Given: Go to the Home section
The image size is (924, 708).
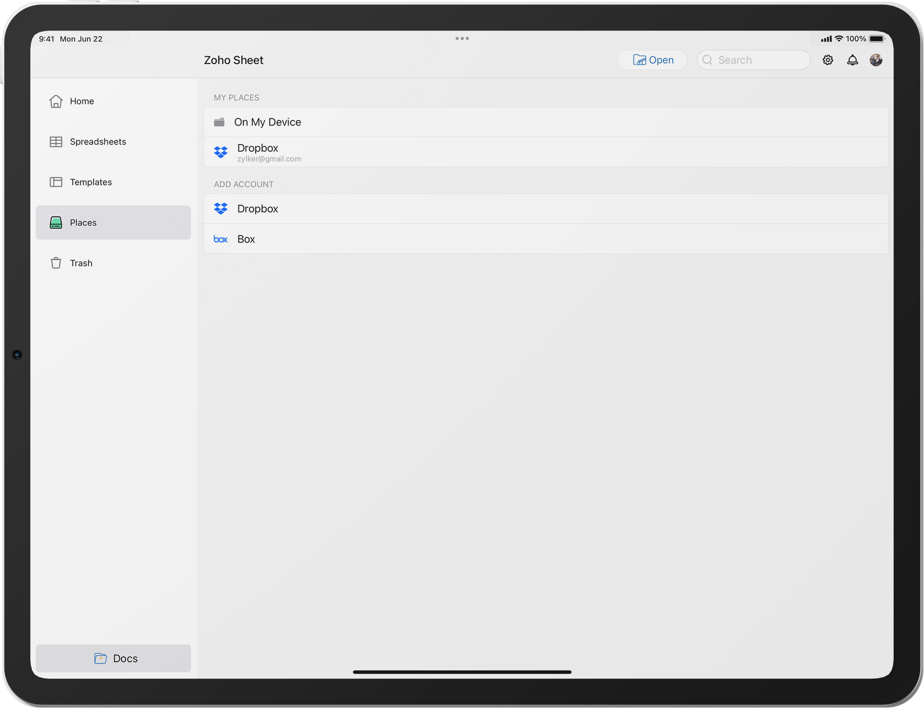Looking at the screenshot, I should point(113,101).
